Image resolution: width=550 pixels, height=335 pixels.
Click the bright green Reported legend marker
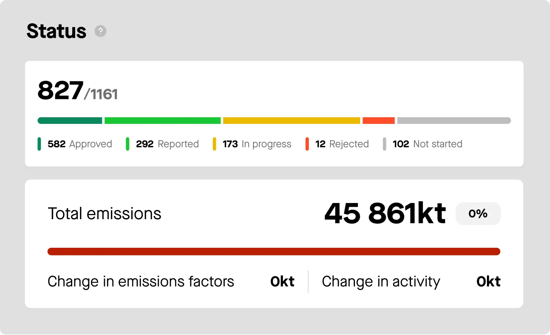coord(128,144)
